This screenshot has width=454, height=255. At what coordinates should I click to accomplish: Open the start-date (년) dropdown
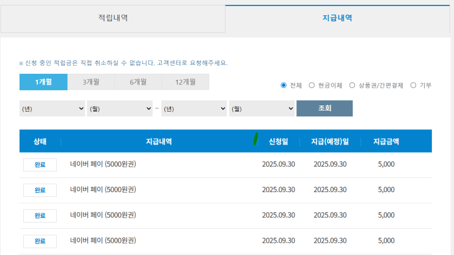pyautogui.click(x=52, y=109)
